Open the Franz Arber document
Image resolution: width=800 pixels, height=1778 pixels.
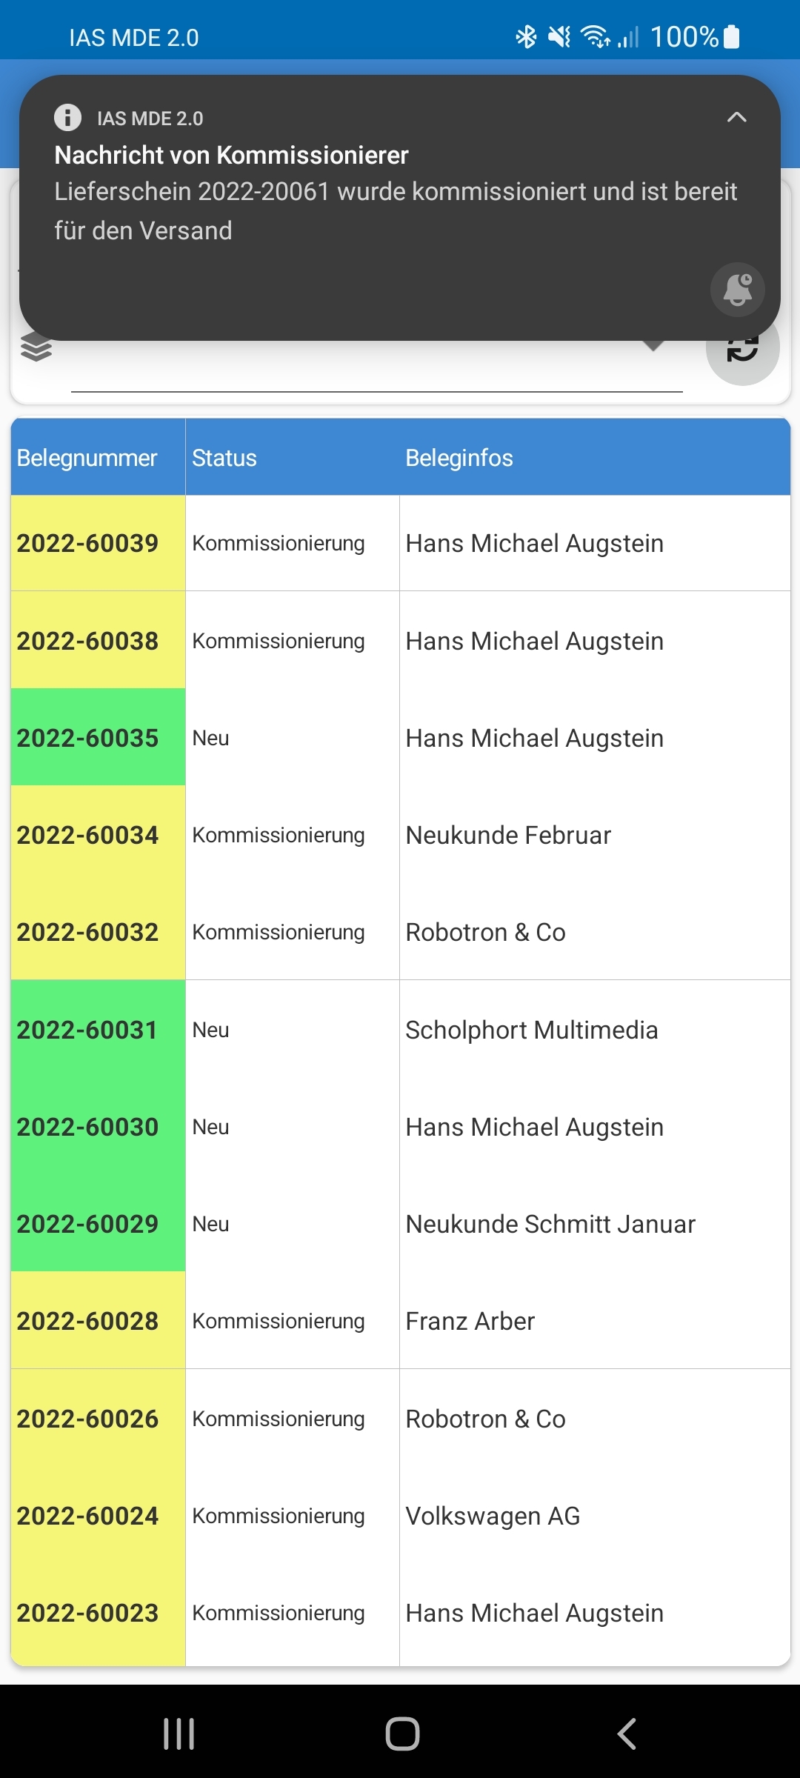(x=470, y=1321)
